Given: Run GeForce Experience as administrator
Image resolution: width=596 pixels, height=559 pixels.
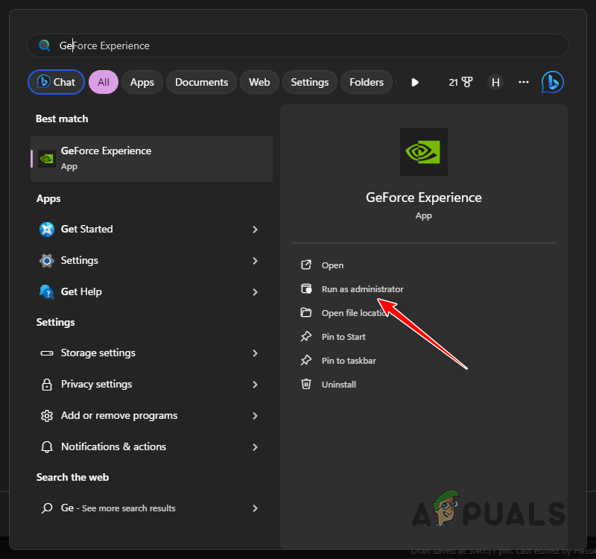Looking at the screenshot, I should [362, 288].
